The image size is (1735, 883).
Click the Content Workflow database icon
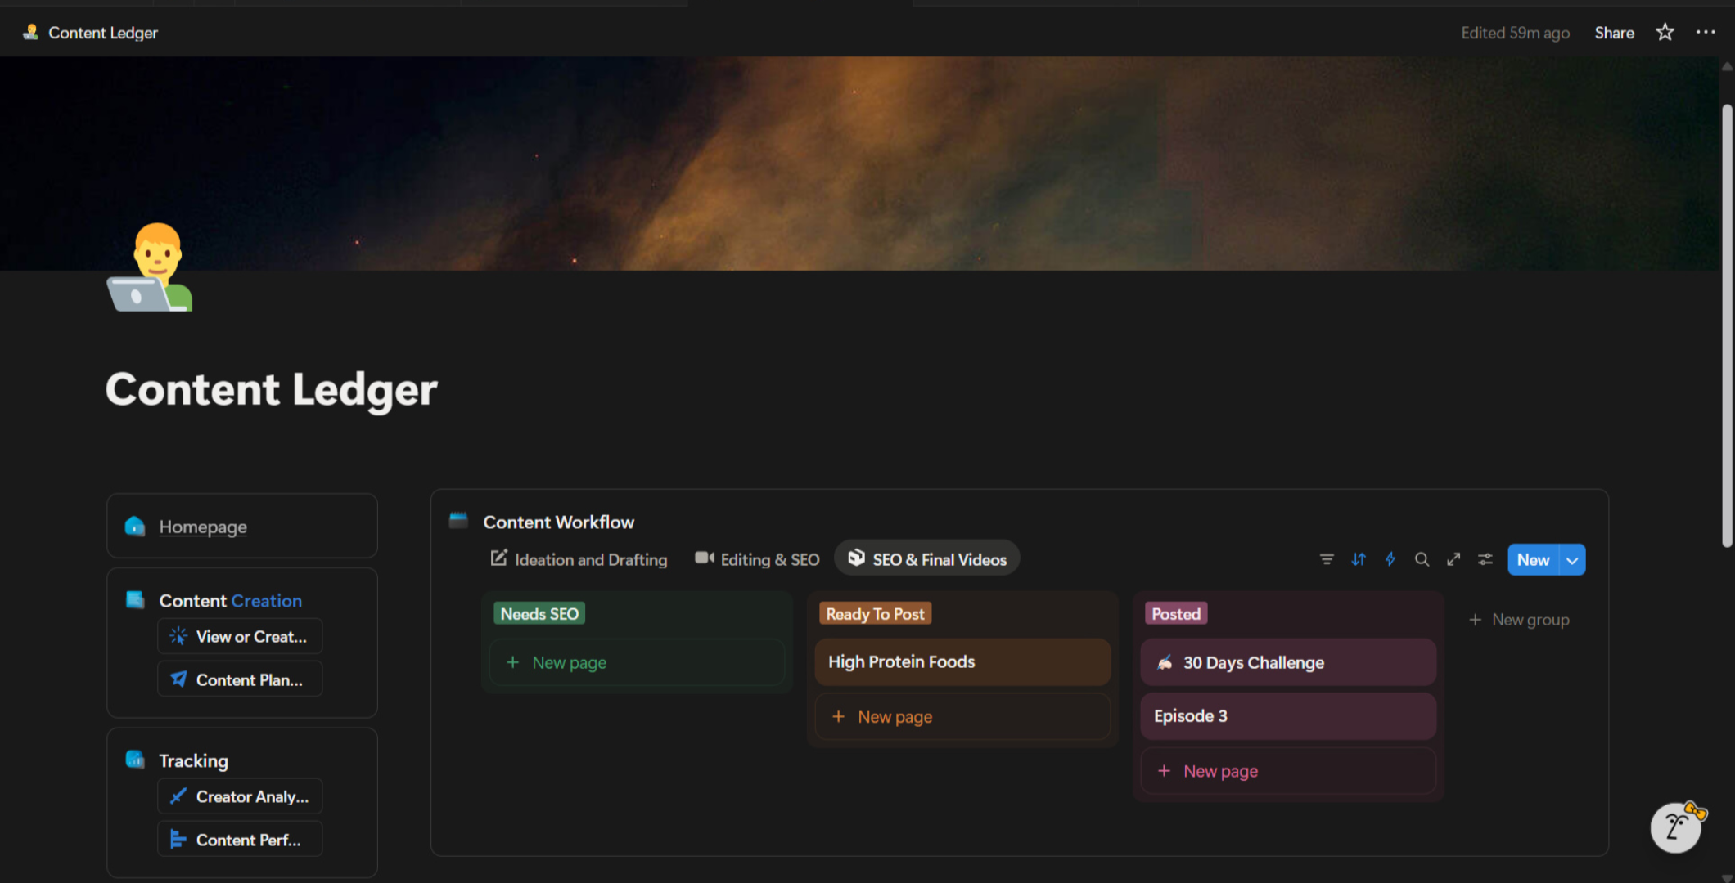[x=458, y=521]
